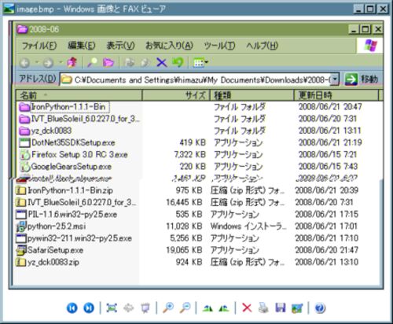The width and height of the screenshot is (393, 324).
Task: Click the green Undo arrow icon
Action: click(178, 62)
